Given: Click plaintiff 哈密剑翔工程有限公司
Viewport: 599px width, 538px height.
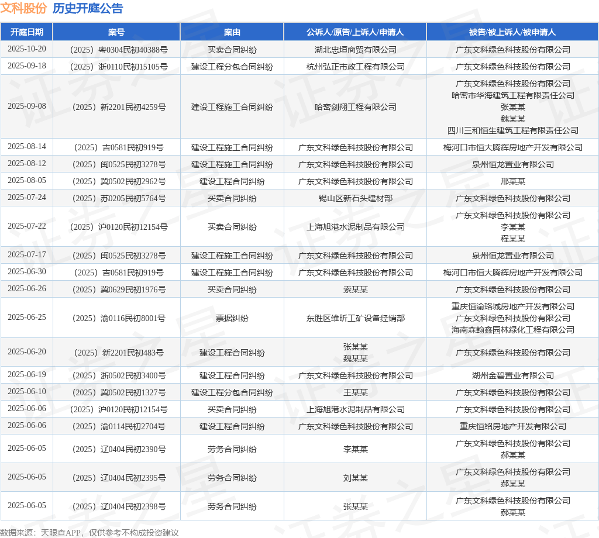Looking at the screenshot, I should [x=355, y=107].
